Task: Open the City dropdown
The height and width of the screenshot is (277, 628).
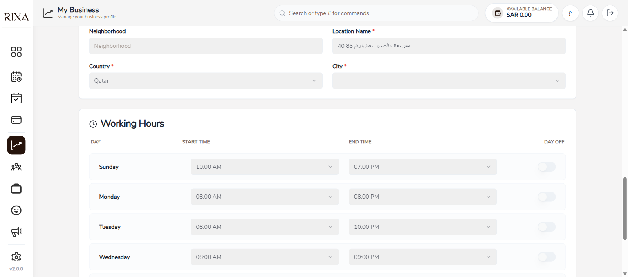Action: pyautogui.click(x=449, y=80)
